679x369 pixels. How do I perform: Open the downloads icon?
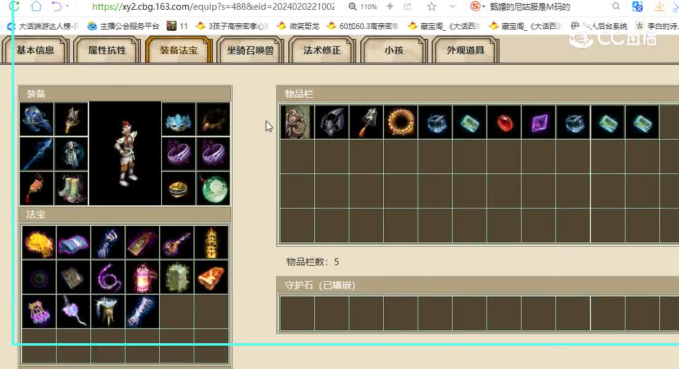(659, 7)
